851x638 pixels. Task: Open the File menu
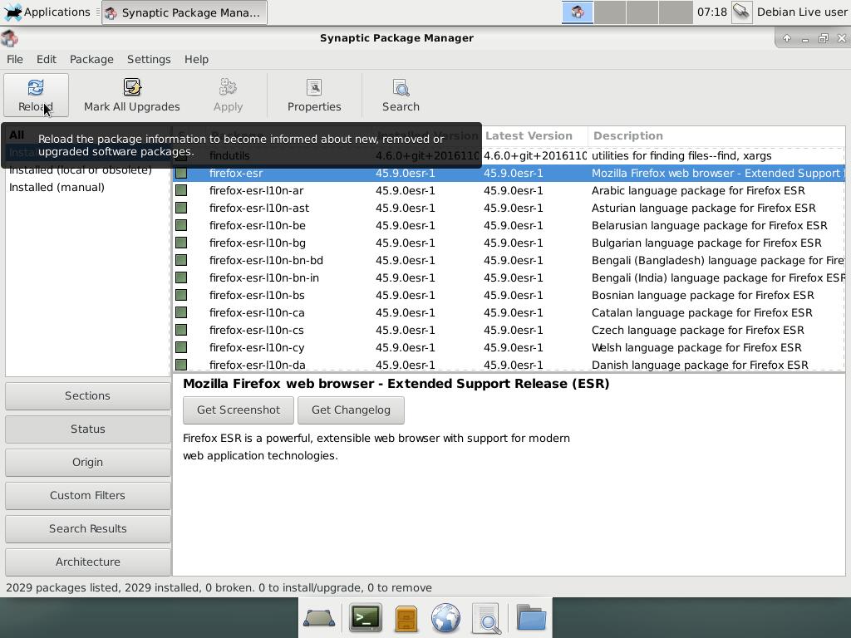tap(15, 59)
